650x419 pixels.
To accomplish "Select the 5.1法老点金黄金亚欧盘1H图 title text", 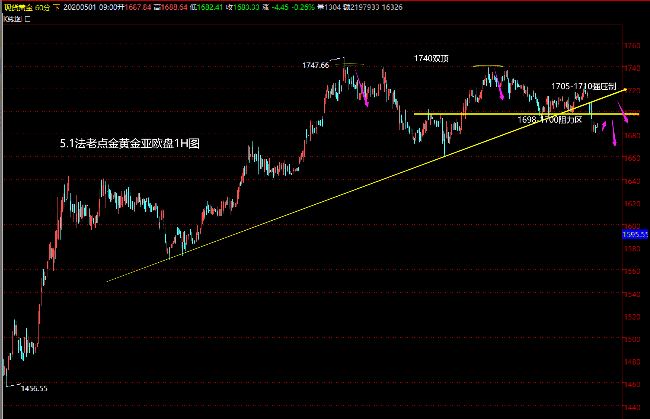I will point(130,144).
